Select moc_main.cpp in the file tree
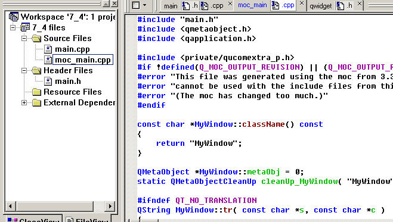Screen dimensions: 393x222 click(83, 60)
